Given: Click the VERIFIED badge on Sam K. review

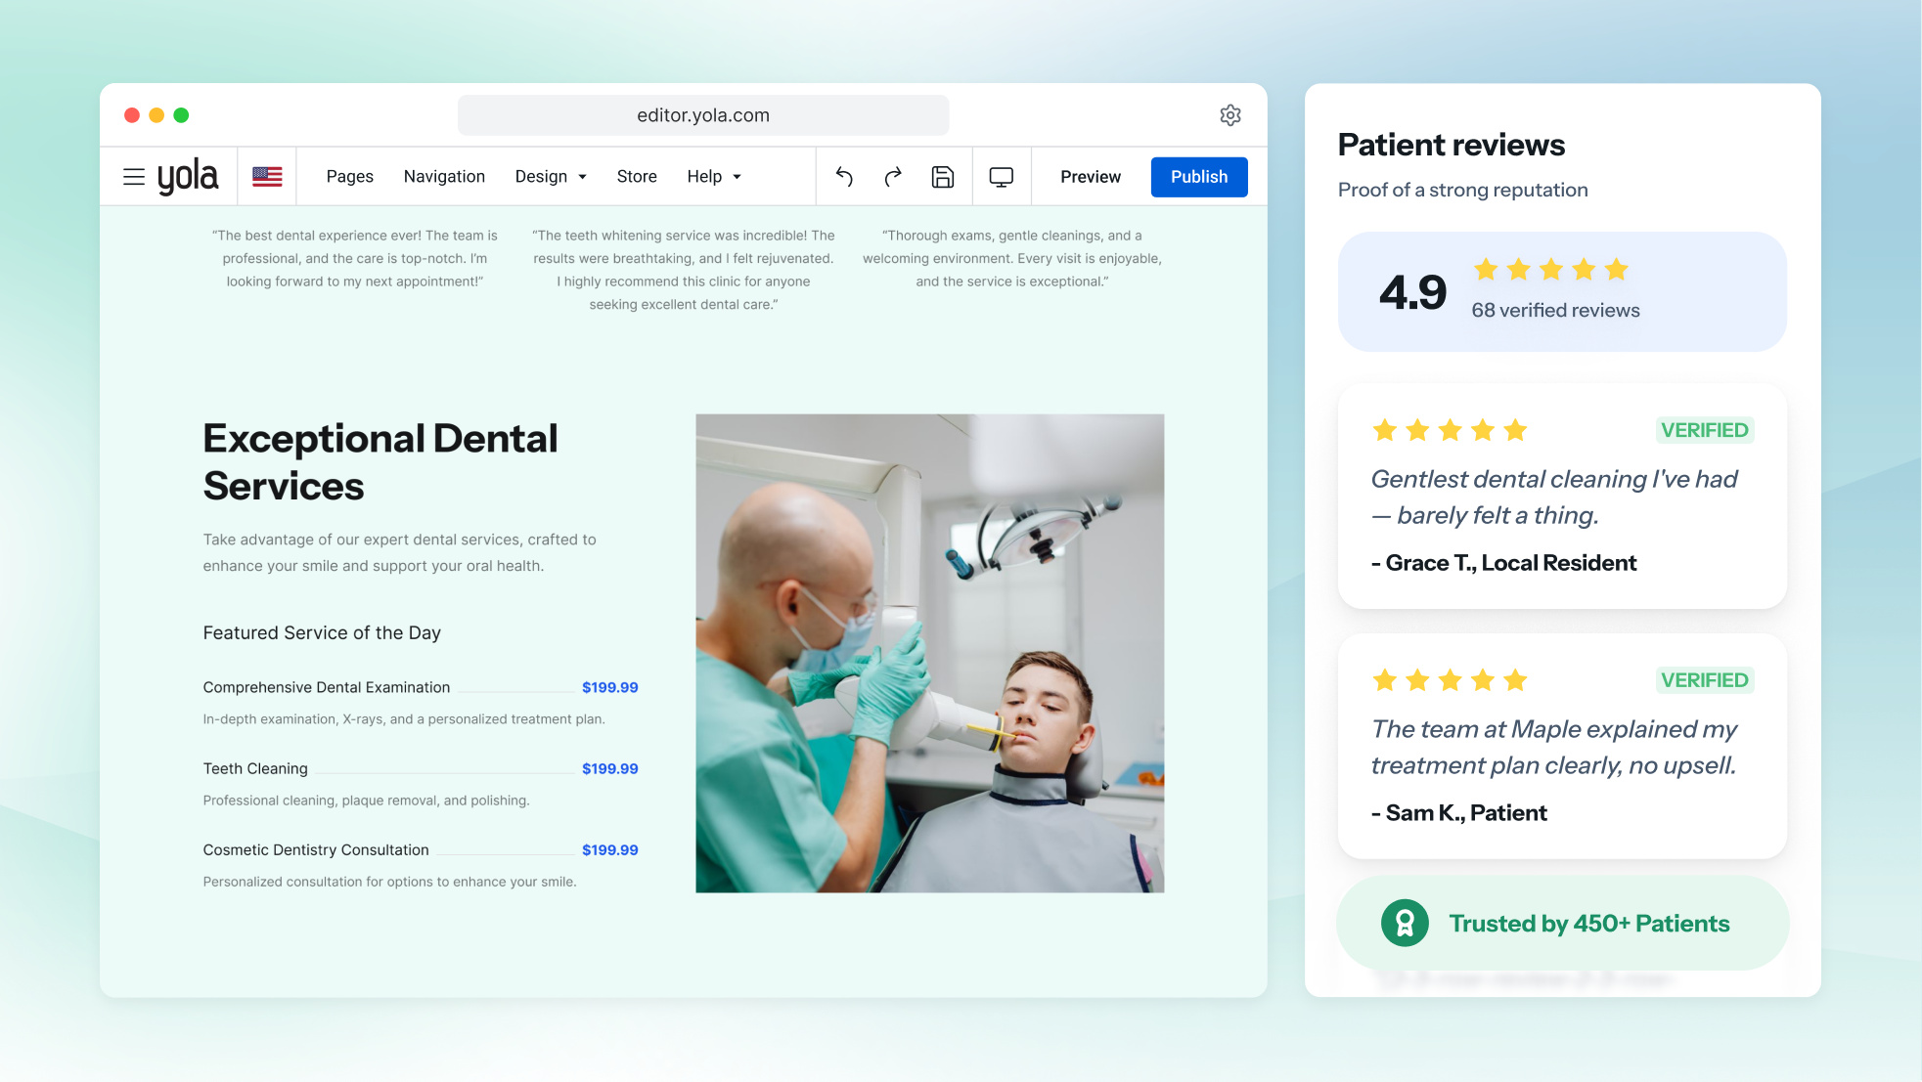Looking at the screenshot, I should click(x=1705, y=680).
